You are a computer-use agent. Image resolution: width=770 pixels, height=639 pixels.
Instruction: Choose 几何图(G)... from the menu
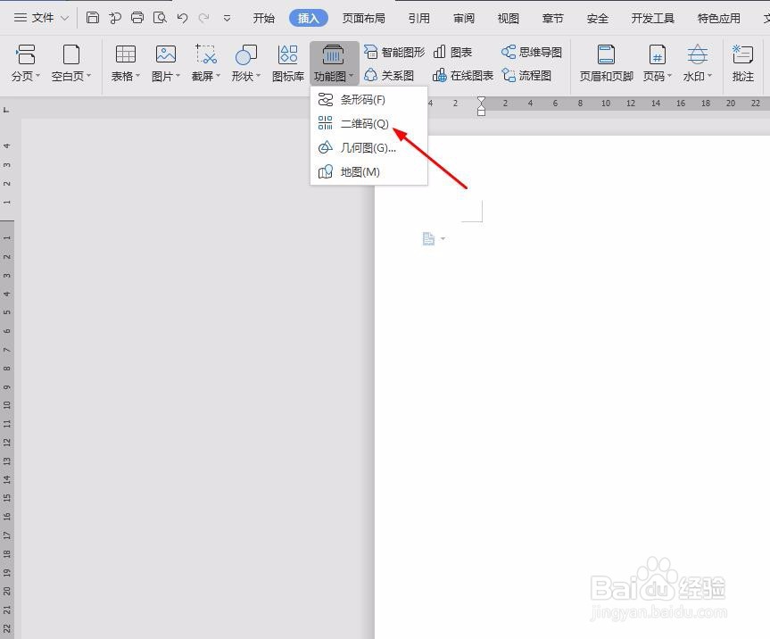coord(368,147)
